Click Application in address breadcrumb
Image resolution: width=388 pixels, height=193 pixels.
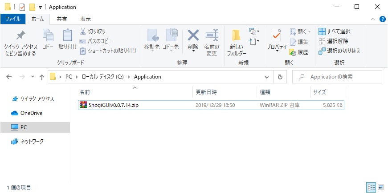point(147,77)
